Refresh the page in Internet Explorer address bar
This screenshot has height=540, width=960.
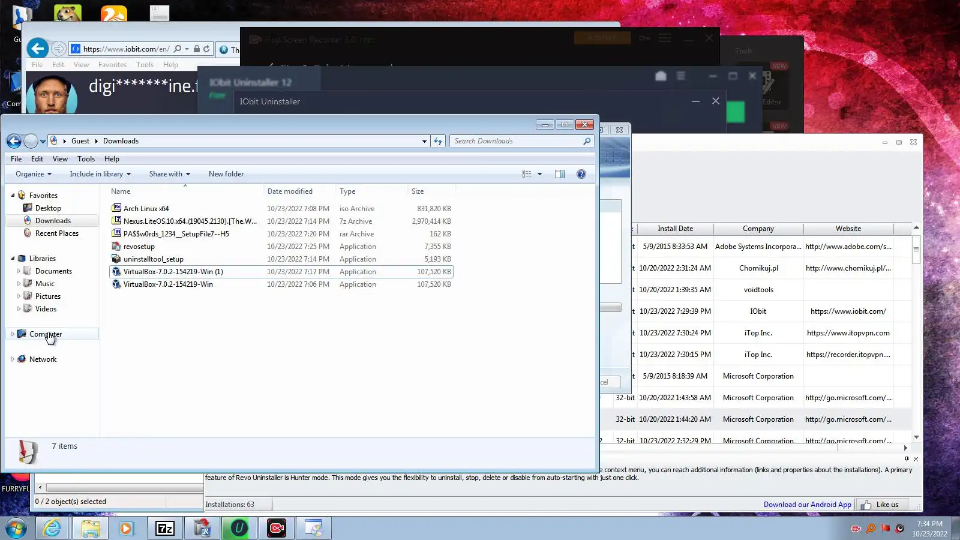click(206, 49)
